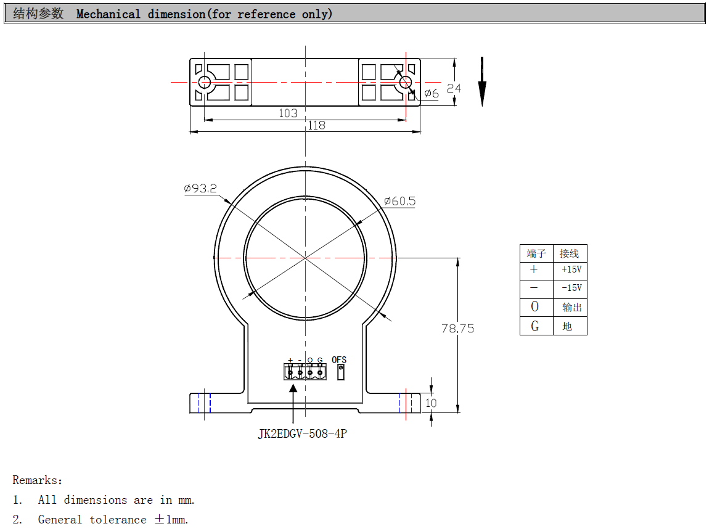Select the General tolerance ±1mm remark
The image size is (712, 529).
coord(113,519)
